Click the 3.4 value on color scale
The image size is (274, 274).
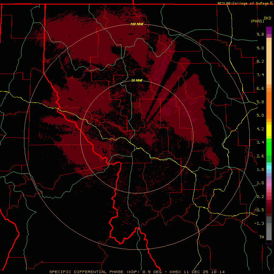pyautogui.click(x=260, y=142)
